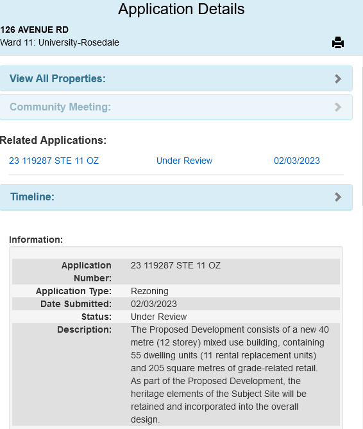Click the Proposed Development description paragraph

coord(230,374)
